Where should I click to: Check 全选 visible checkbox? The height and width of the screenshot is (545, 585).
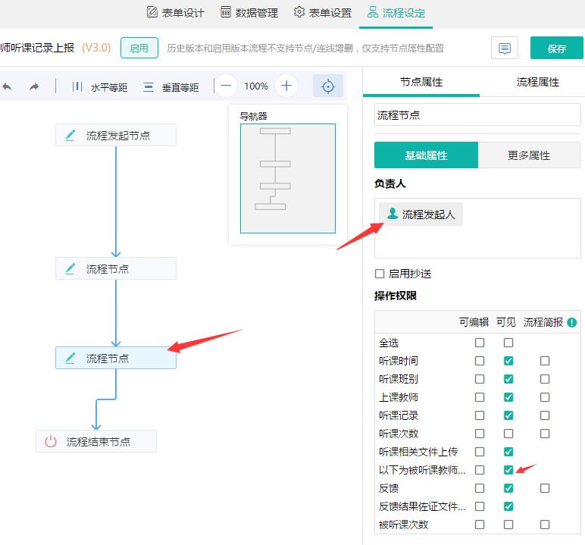click(x=508, y=343)
